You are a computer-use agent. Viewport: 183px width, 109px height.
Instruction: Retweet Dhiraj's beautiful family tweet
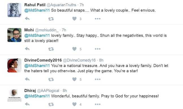(x=51, y=104)
